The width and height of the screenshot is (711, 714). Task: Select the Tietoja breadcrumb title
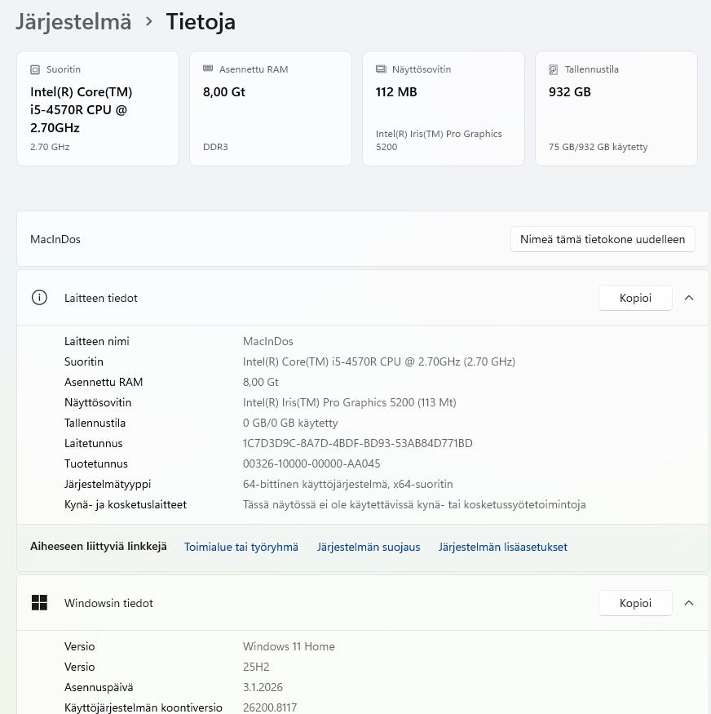(x=201, y=22)
